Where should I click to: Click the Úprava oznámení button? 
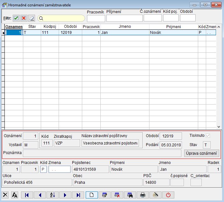point(201,153)
